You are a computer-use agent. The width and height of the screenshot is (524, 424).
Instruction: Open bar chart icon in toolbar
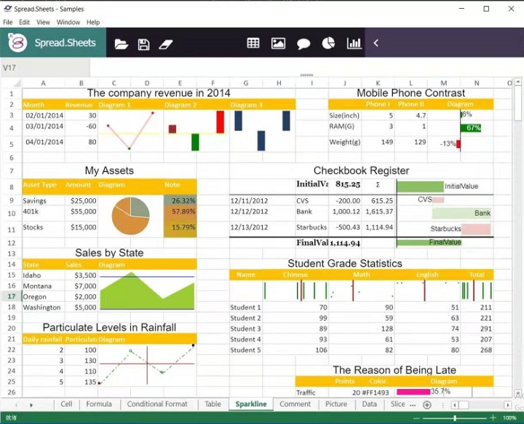click(x=354, y=43)
